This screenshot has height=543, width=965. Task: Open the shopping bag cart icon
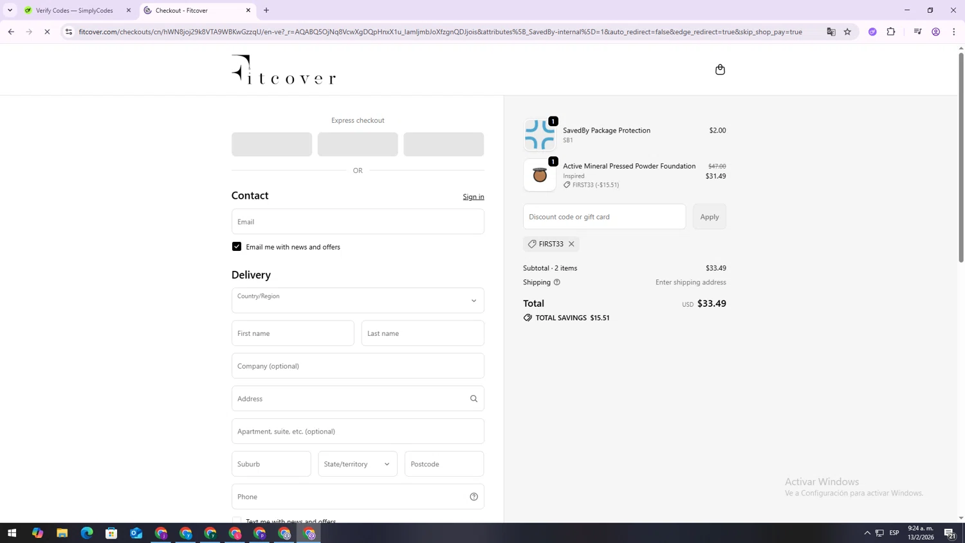coord(720,69)
